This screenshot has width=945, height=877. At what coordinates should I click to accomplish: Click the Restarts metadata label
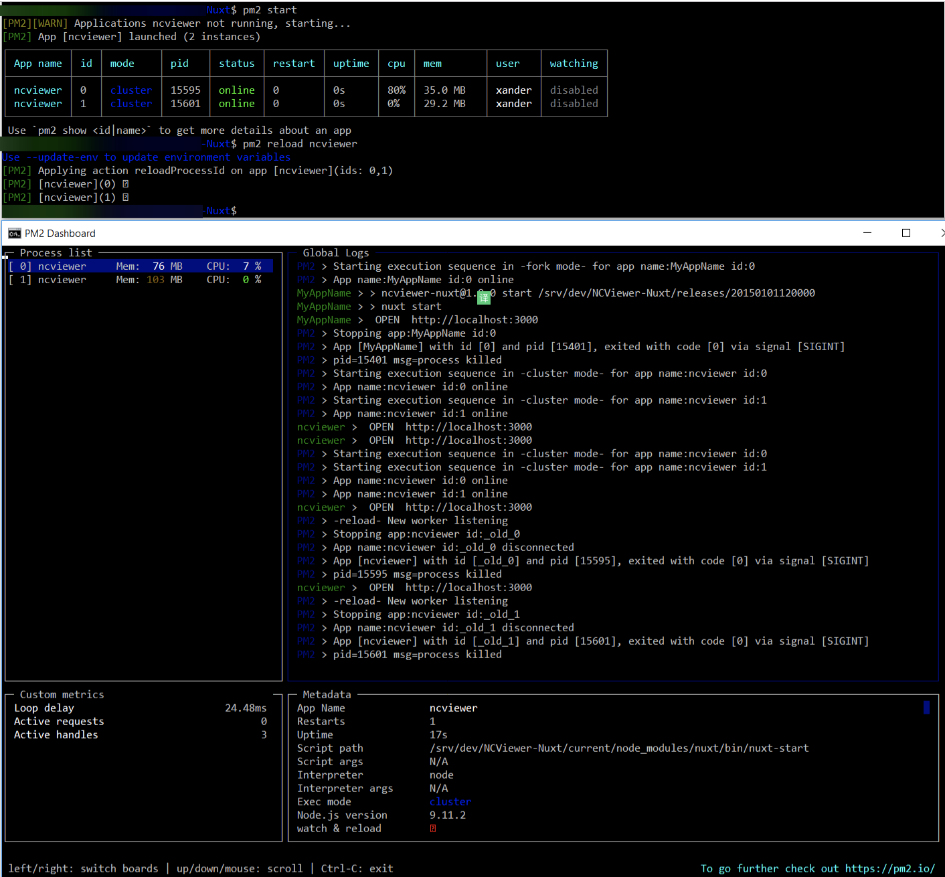[321, 722]
